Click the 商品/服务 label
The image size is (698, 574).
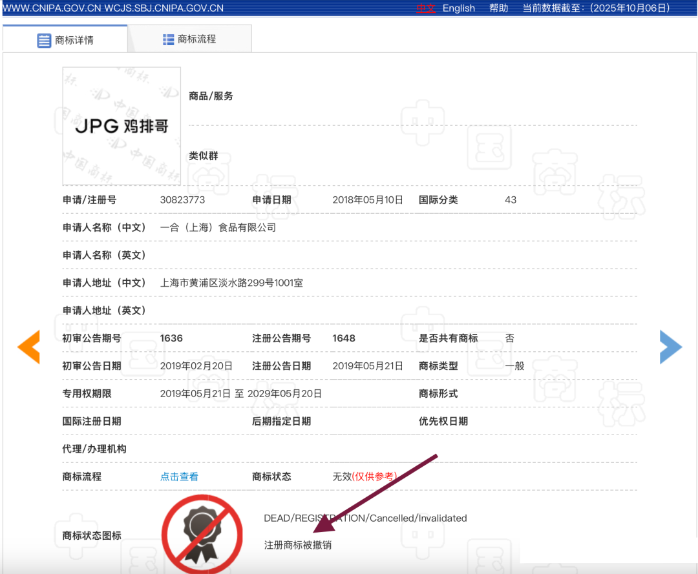tap(211, 96)
